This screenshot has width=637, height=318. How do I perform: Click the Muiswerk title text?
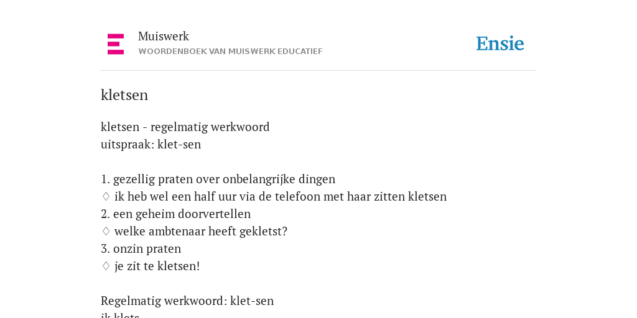point(164,36)
